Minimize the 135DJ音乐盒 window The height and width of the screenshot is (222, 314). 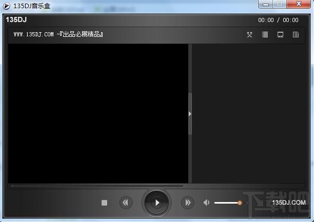[266, 4]
